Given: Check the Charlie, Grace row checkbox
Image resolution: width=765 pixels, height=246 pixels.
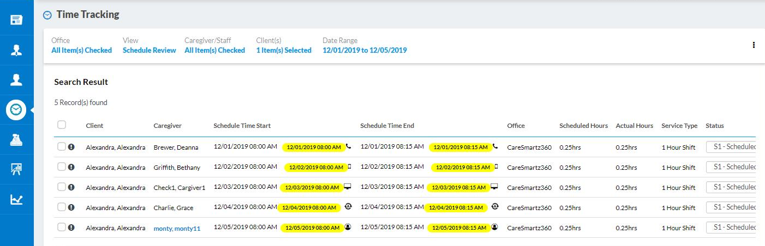Looking at the screenshot, I should [x=62, y=207].
